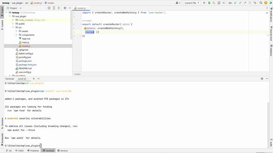Open the Structure tool window on left strip
This screenshot has width=273, height=153.
(2, 123)
